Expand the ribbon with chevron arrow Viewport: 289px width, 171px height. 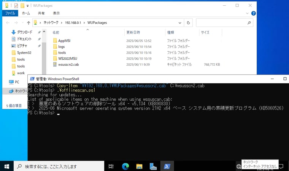247,13
